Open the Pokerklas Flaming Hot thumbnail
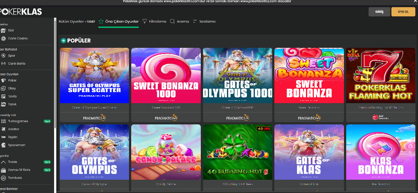This screenshot has width=418, height=193. [x=381, y=75]
